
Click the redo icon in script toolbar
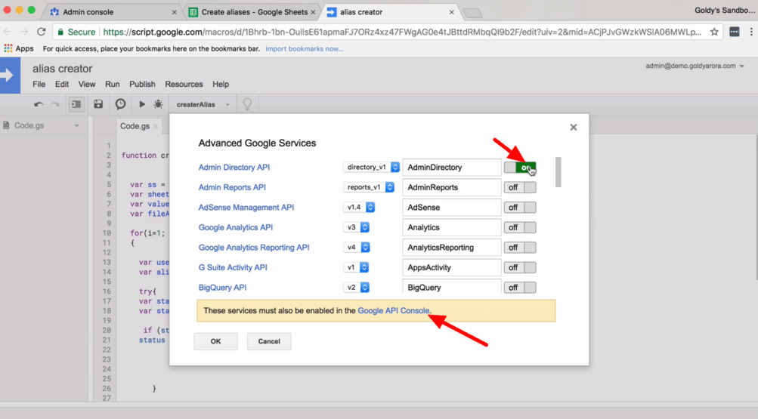tap(56, 104)
